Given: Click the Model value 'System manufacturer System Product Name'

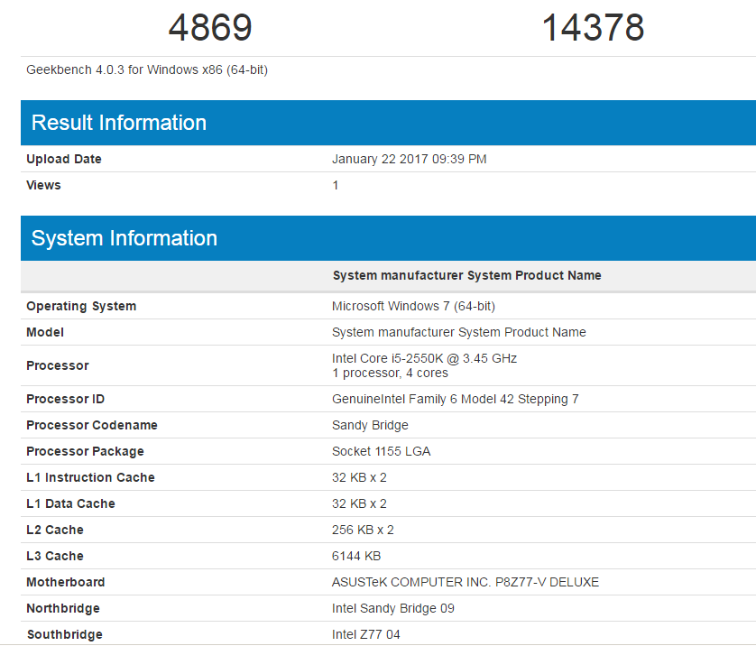Looking at the screenshot, I should [459, 332].
